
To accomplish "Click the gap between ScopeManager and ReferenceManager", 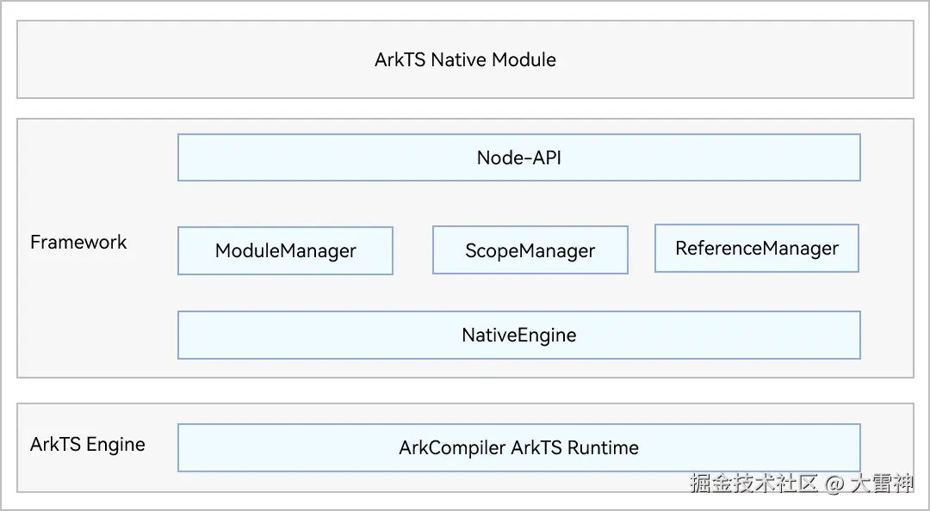I will (642, 249).
